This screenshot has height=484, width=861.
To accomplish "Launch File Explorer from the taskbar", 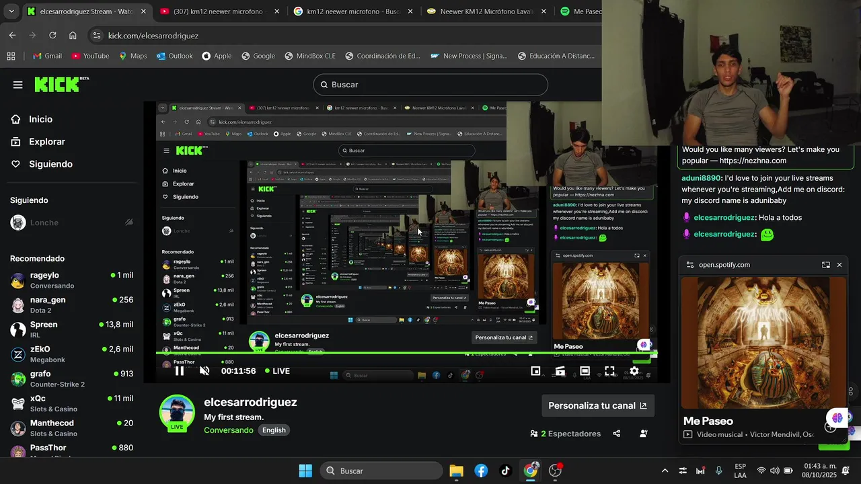I will click(x=456, y=471).
